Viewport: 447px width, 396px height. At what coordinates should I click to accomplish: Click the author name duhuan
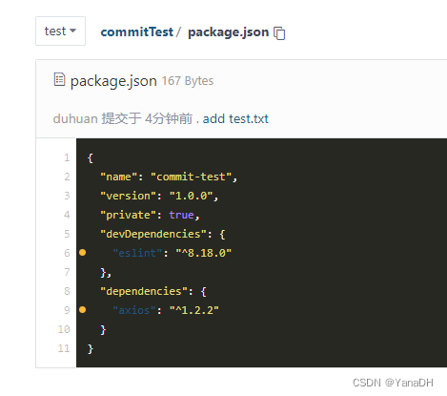pos(75,118)
